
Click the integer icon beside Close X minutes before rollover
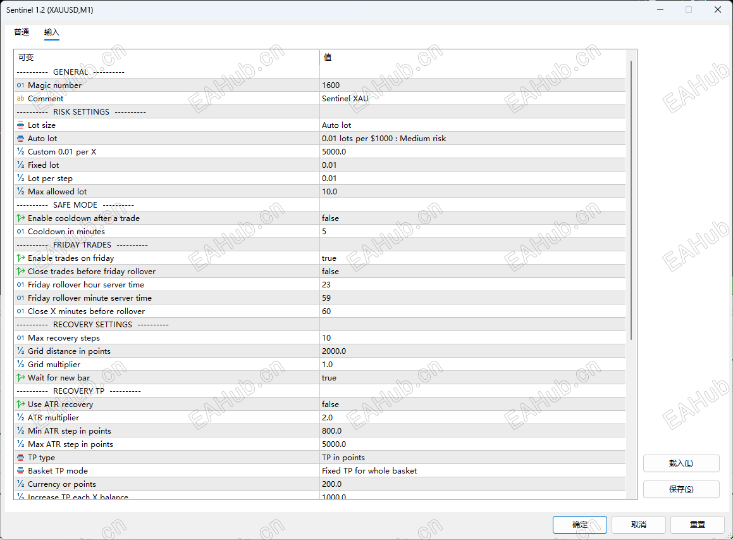[21, 311]
